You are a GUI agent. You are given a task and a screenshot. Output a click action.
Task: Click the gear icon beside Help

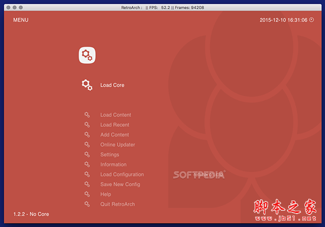click(x=87, y=194)
